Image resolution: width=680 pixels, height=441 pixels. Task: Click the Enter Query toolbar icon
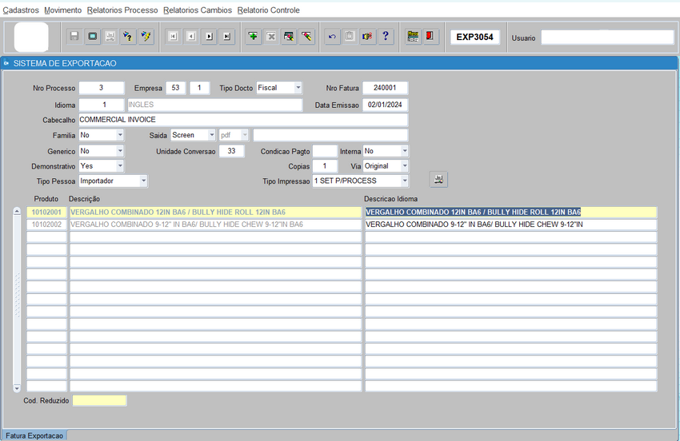(x=128, y=36)
